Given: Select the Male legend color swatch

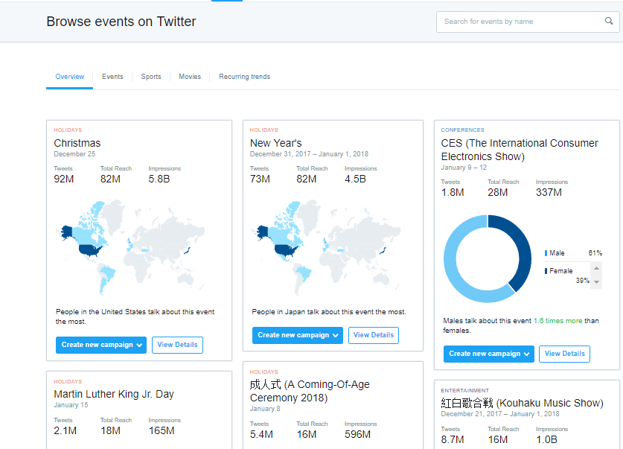Looking at the screenshot, I should pos(546,254).
